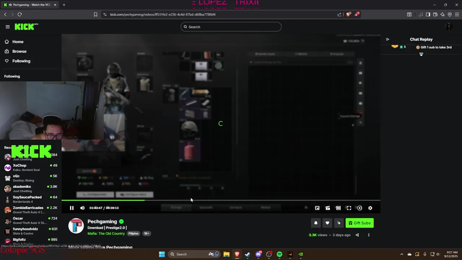The height and width of the screenshot is (260, 462).
Task: Open Brave Leo AI icon
Action: click(x=443, y=14)
